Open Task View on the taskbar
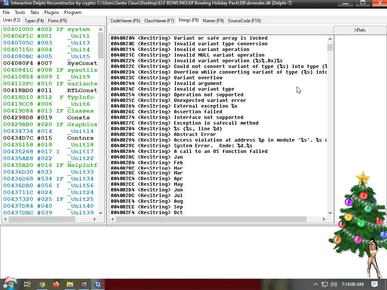The height and width of the screenshot is (290, 387). tap(27, 284)
